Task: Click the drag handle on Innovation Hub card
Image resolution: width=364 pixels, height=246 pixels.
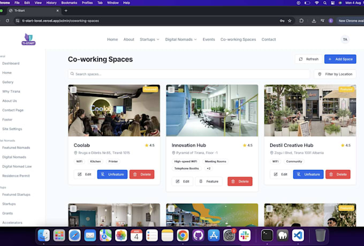Action: click(171, 90)
